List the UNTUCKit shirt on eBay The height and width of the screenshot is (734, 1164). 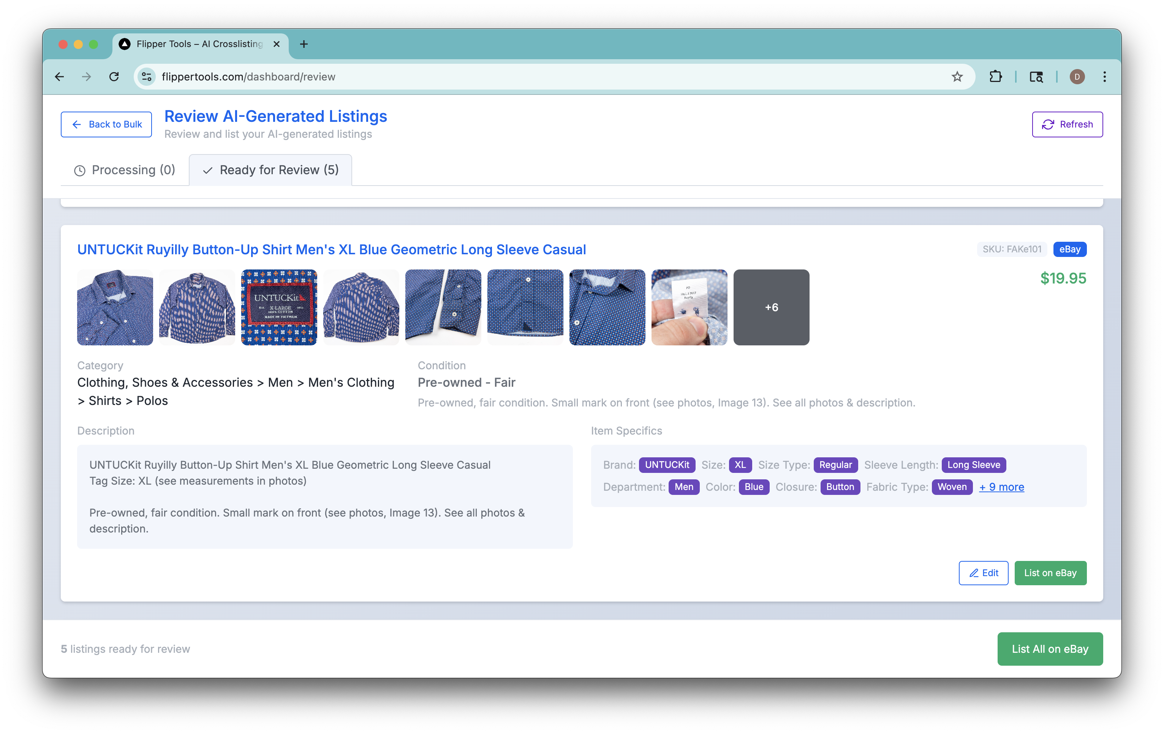[x=1050, y=573]
